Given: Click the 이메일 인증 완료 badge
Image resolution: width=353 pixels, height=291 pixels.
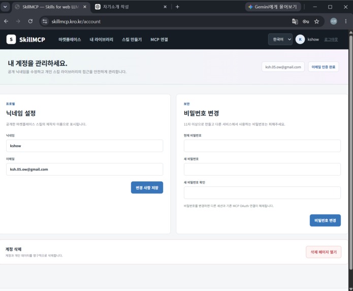Looking at the screenshot, I should [x=323, y=67].
